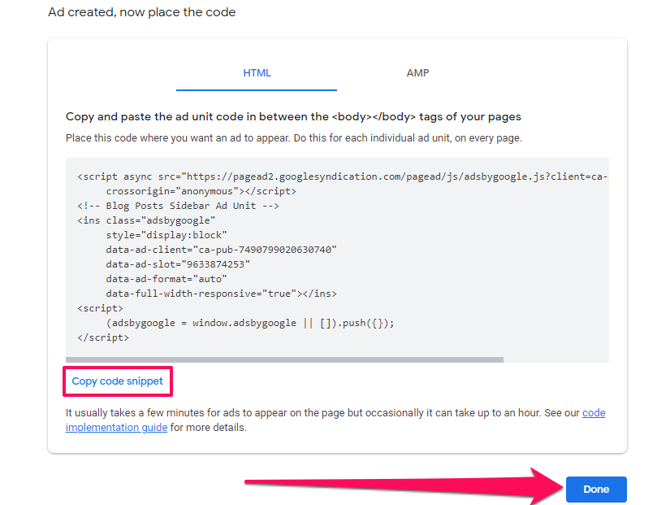
Task: Switch to the AMP tab
Action: point(417,73)
